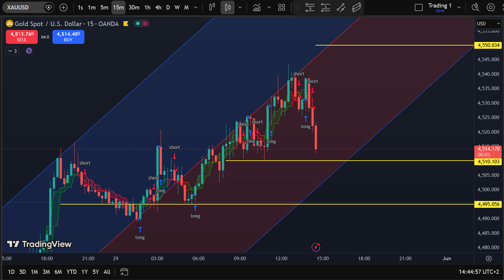
Task: Select the 30m timeframe
Action: coord(134,7)
